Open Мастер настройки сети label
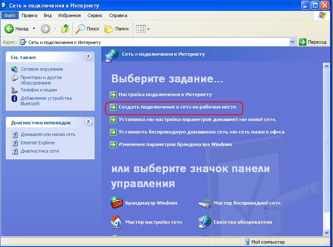 [154, 222]
